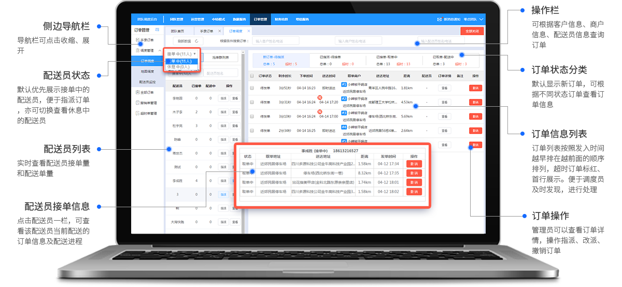Collapse the 调度管理 sidebar section

point(160,50)
